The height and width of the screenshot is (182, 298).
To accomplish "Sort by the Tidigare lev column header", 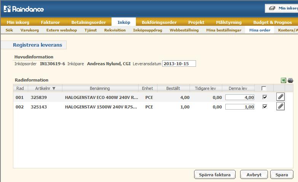I will [205, 88].
